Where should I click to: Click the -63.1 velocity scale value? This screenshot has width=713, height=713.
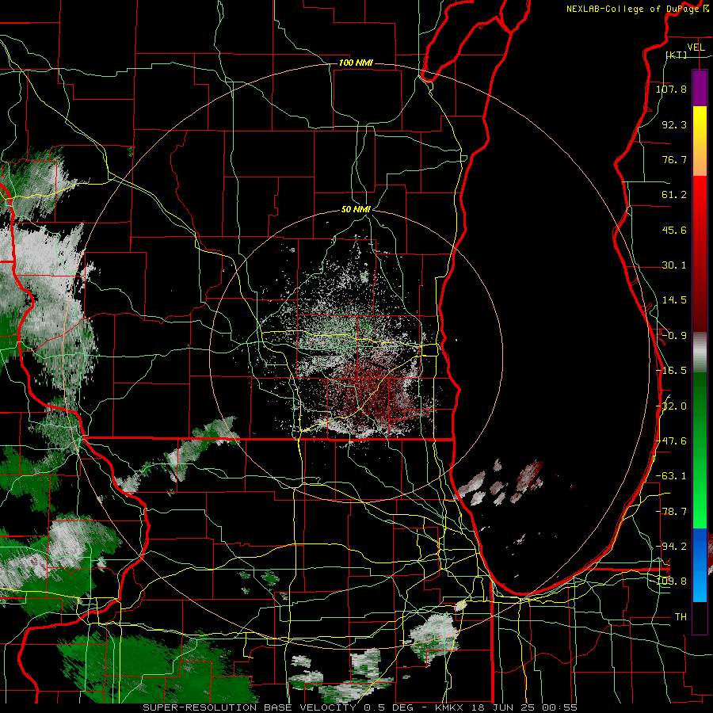coord(671,476)
